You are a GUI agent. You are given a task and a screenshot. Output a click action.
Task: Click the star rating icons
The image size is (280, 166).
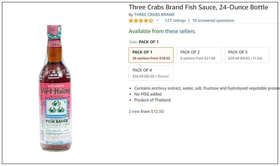coord(141,20)
